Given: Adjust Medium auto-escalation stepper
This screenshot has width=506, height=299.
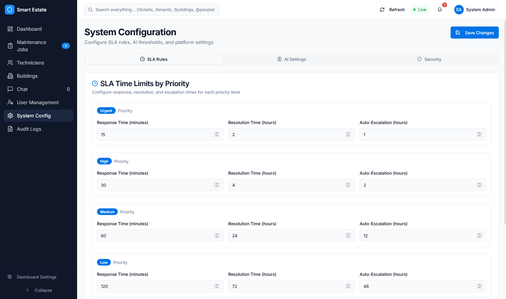Looking at the screenshot, I should point(479,235).
